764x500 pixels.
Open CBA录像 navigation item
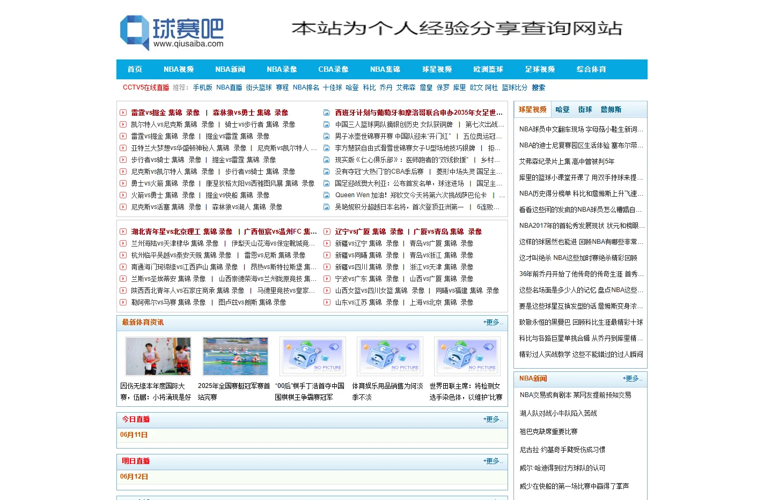click(333, 69)
